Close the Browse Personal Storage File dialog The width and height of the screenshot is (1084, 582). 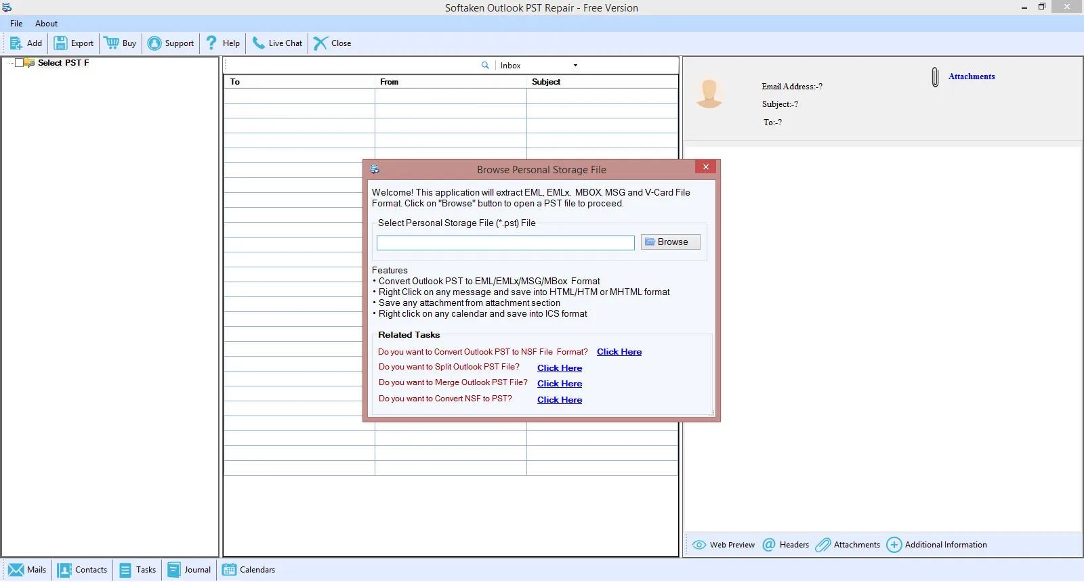coord(705,167)
